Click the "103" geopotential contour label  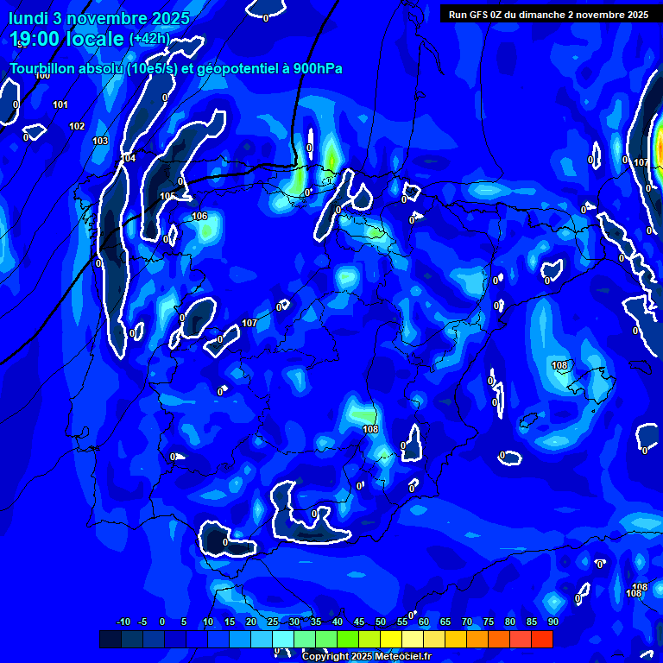[100, 141]
